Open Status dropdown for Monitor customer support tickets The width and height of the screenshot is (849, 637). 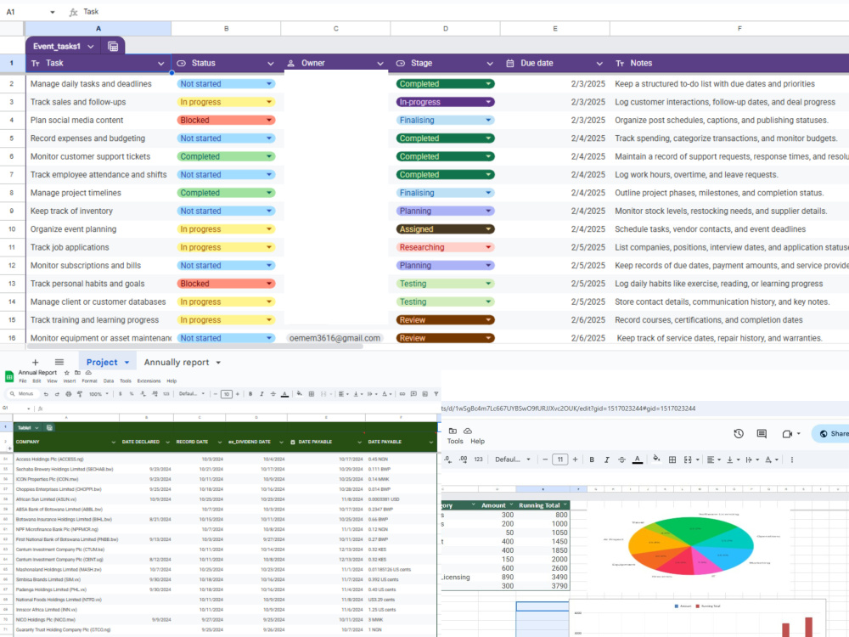pos(269,156)
